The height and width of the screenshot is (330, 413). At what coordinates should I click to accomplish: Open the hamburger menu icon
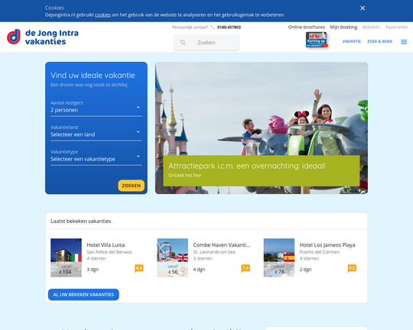[x=404, y=42]
